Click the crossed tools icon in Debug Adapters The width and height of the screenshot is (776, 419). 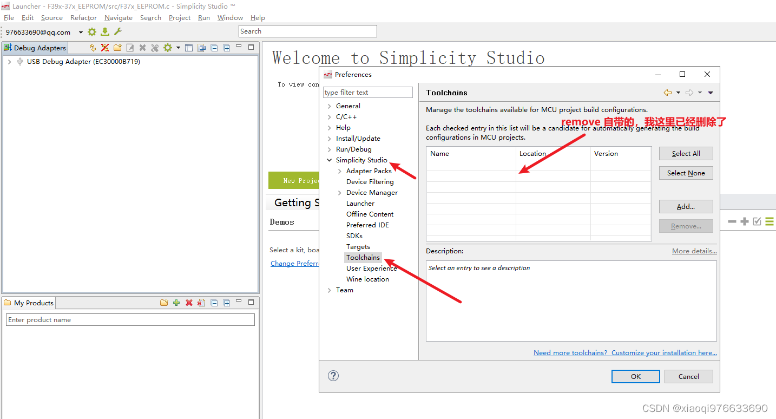(155, 48)
